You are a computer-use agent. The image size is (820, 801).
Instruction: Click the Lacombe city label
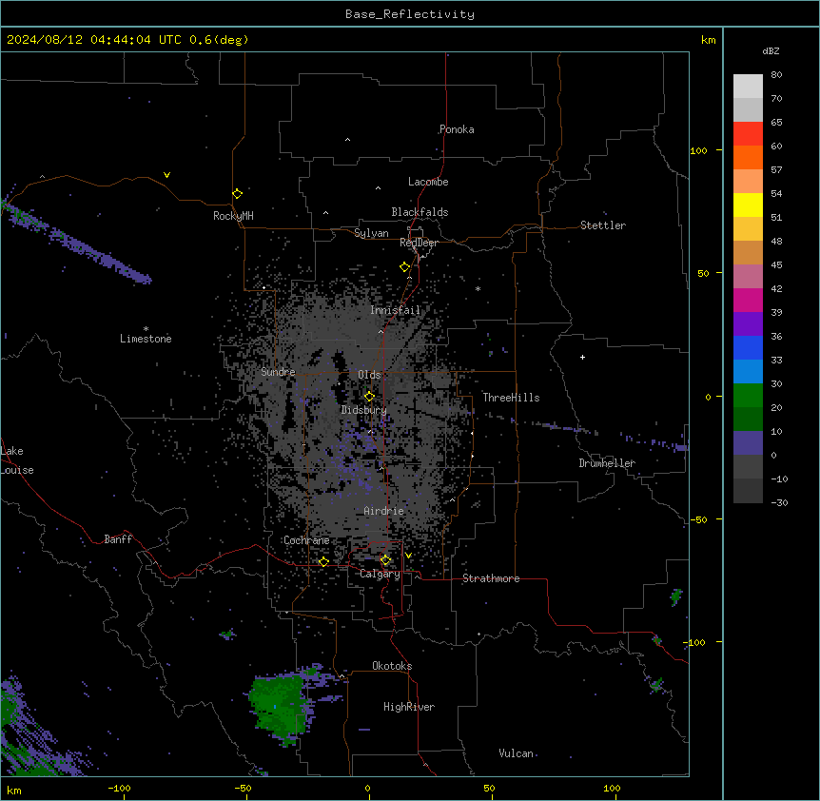(x=428, y=182)
